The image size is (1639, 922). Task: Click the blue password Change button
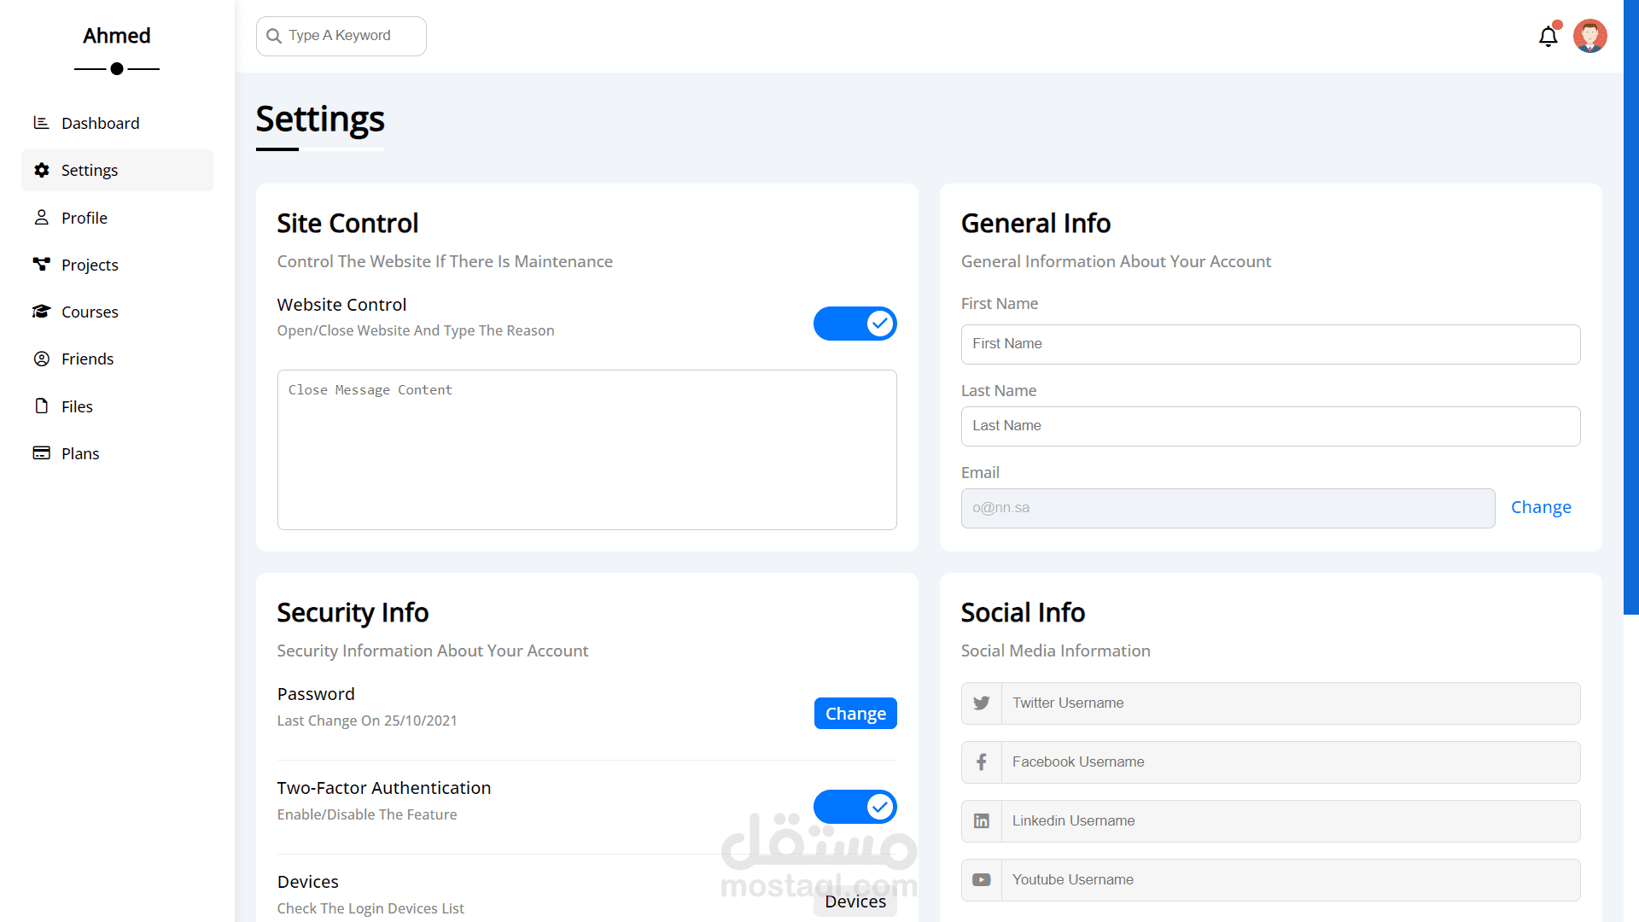click(x=854, y=714)
